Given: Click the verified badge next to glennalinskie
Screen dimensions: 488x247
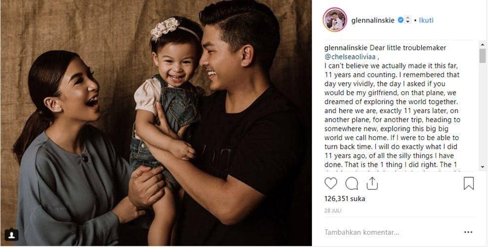Looking at the screenshot, I should click(x=401, y=20).
